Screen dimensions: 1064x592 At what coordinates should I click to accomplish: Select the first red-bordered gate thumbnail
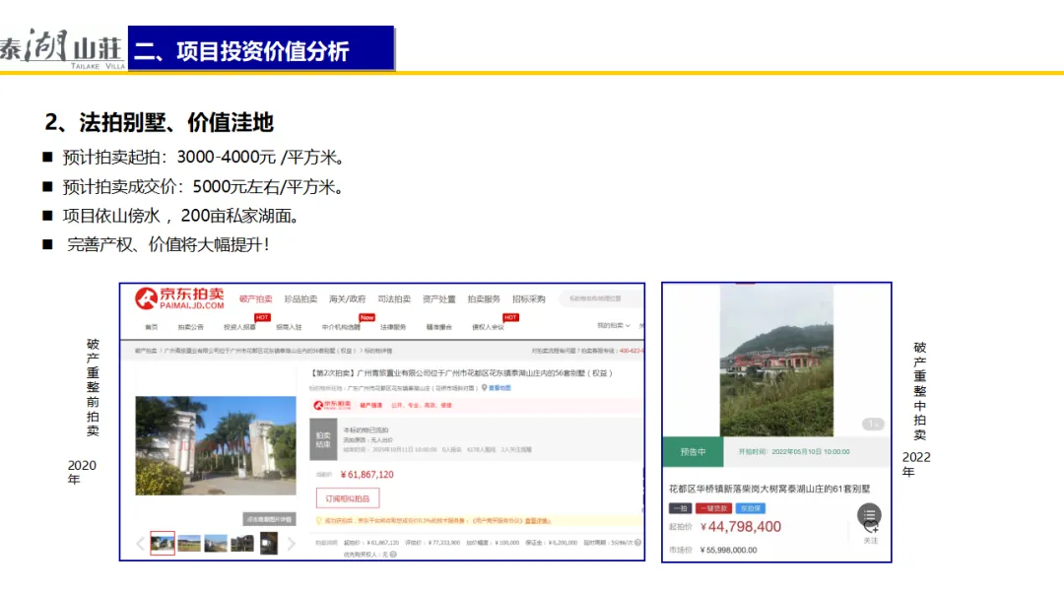tap(163, 543)
